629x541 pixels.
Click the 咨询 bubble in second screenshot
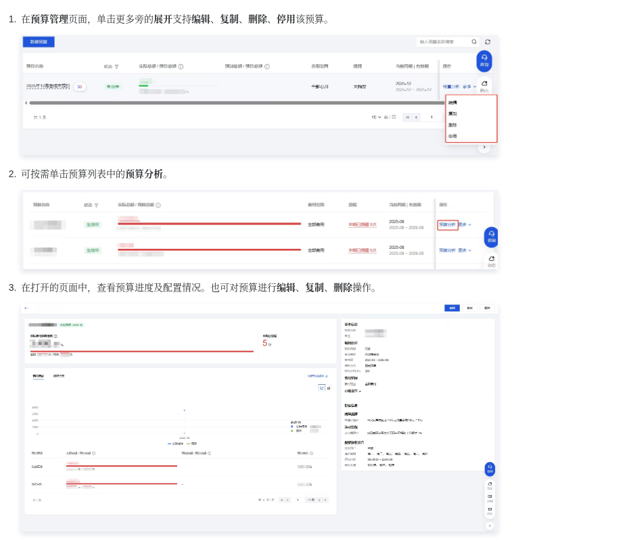click(492, 237)
